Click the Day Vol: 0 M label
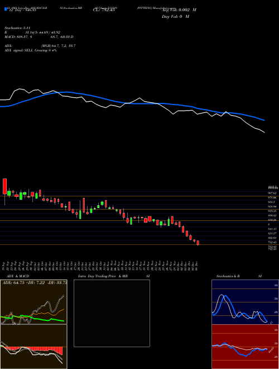 [175, 17]
